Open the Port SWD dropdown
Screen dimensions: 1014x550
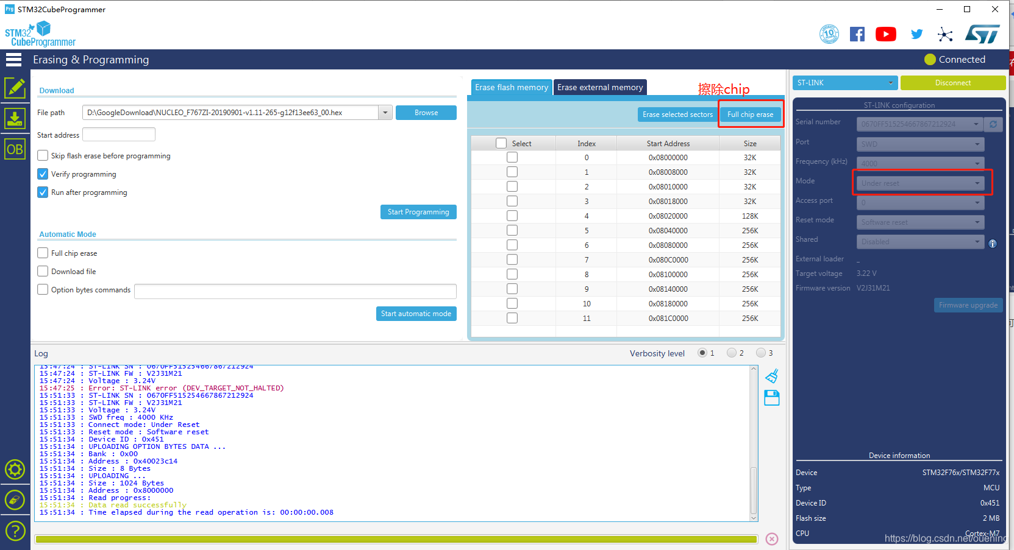pos(920,144)
